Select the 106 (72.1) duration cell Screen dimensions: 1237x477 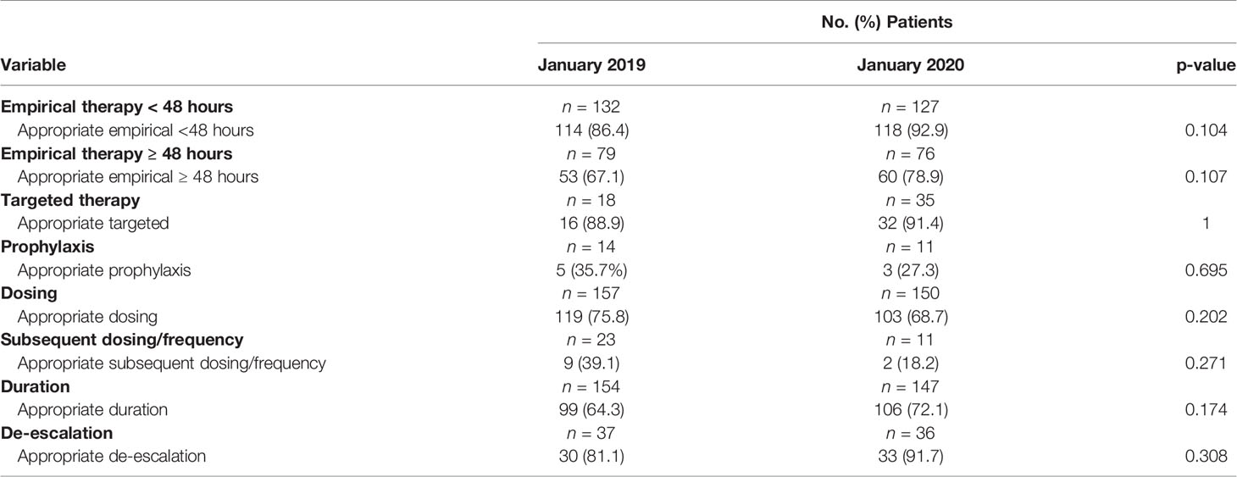[x=909, y=410]
